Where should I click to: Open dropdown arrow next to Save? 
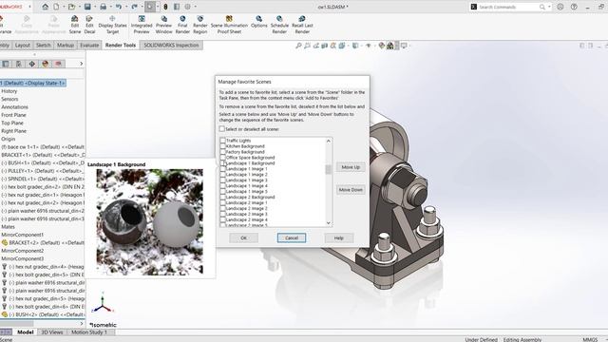[x=95, y=7]
